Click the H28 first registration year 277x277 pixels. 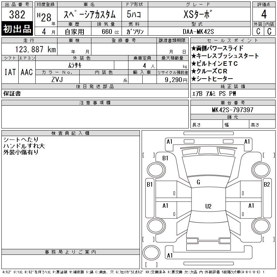(x=44, y=17)
